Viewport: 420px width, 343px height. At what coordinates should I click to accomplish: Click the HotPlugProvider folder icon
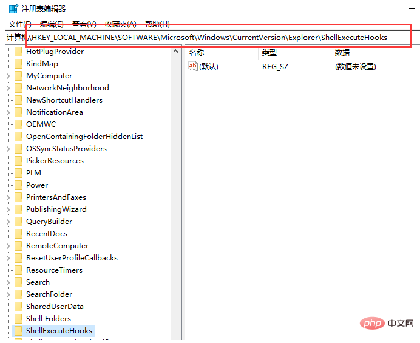click(x=18, y=52)
